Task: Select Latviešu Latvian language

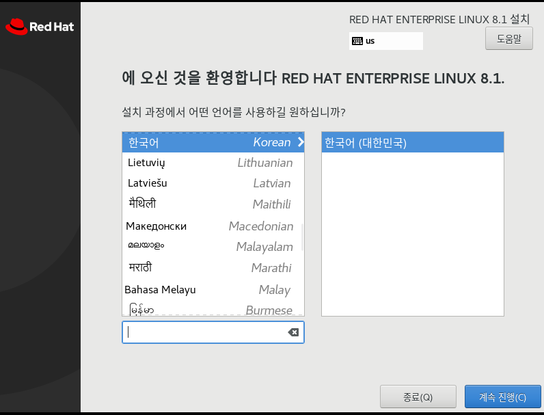Action: click(x=213, y=183)
